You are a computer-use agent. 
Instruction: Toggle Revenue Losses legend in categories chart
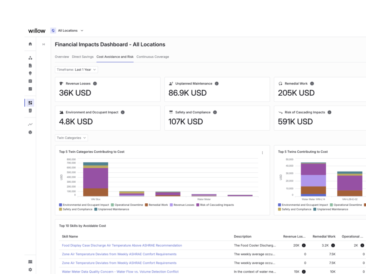pos(182,205)
